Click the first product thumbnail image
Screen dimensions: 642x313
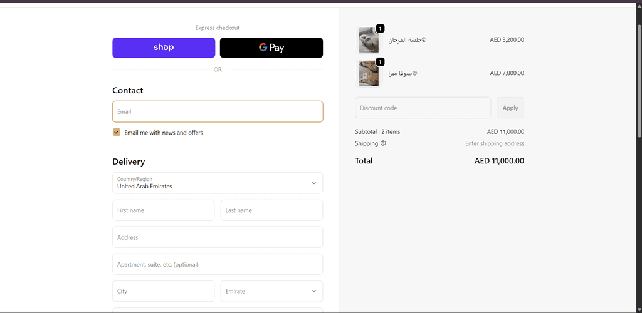[368, 40]
